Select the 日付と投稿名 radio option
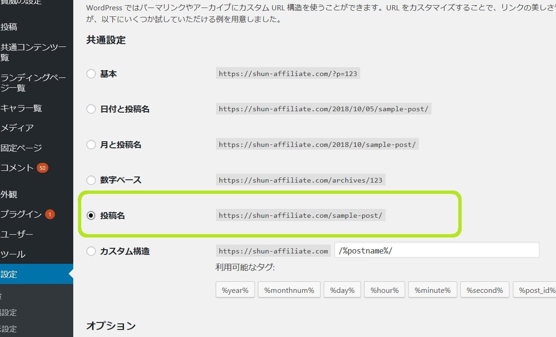 (91, 109)
